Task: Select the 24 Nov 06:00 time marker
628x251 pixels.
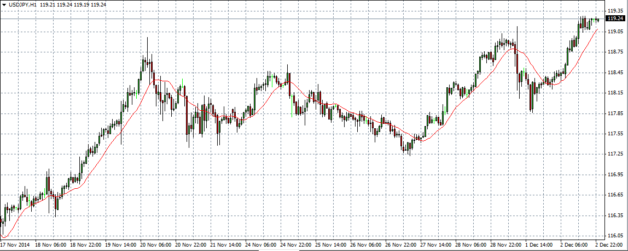Action: click(x=261, y=246)
